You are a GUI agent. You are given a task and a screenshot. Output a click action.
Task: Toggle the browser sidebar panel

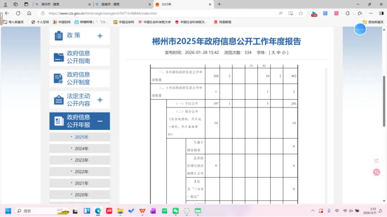tap(381, 13)
